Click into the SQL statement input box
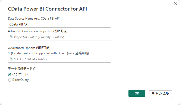Image resolution: width=180 pixels, height=105 pixels. coord(59,59)
